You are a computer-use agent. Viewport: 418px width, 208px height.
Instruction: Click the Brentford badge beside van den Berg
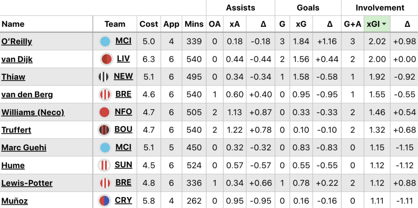pos(105,94)
